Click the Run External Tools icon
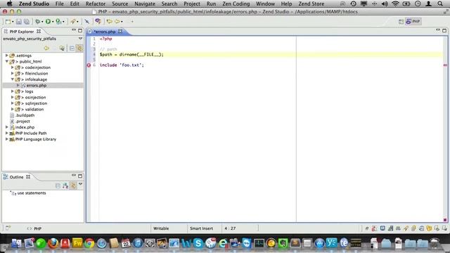Viewport: 450px width, 253px height. 58,22
